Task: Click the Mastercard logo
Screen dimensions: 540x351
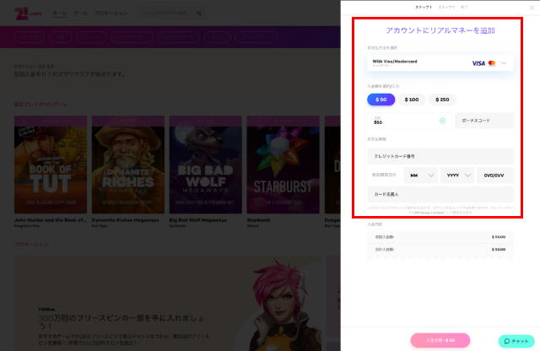Action: 492,63
